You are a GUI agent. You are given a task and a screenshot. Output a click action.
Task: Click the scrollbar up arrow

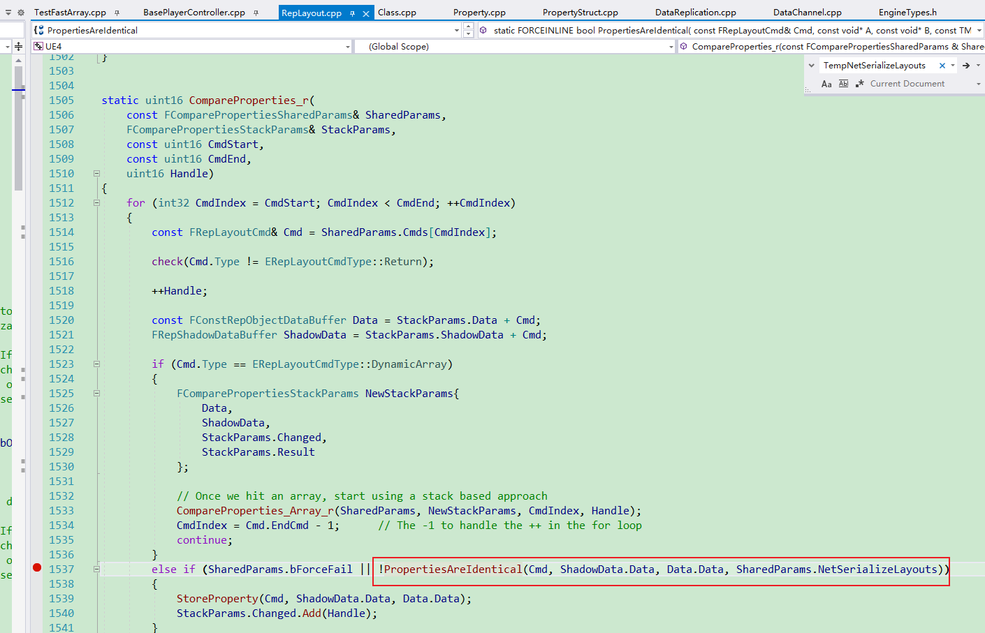click(x=18, y=61)
